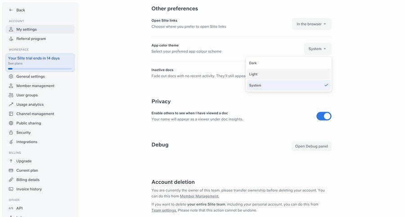Open the Debug panel button
Screen dimensions: 405x217
point(311,146)
